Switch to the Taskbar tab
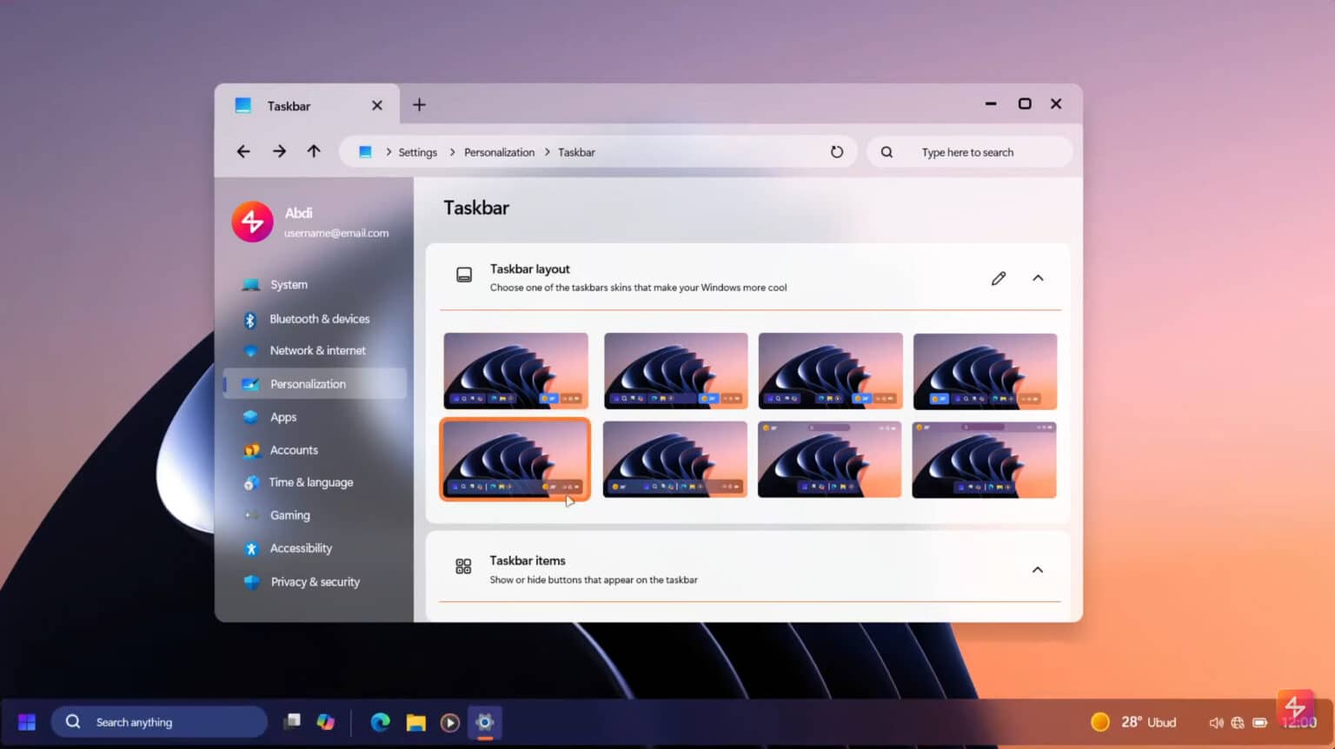 289,105
